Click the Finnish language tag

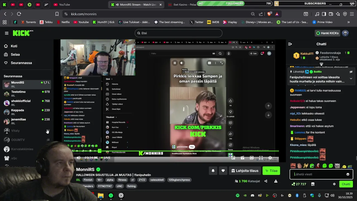pos(88,180)
